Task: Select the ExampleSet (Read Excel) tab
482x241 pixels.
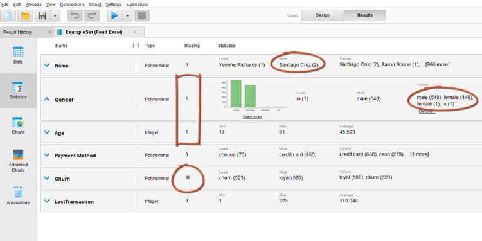Action: [x=94, y=32]
